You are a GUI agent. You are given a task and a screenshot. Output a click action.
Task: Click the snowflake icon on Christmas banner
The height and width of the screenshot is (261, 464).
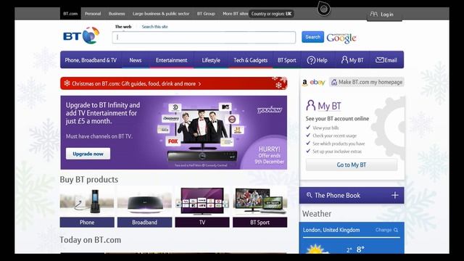click(67, 83)
